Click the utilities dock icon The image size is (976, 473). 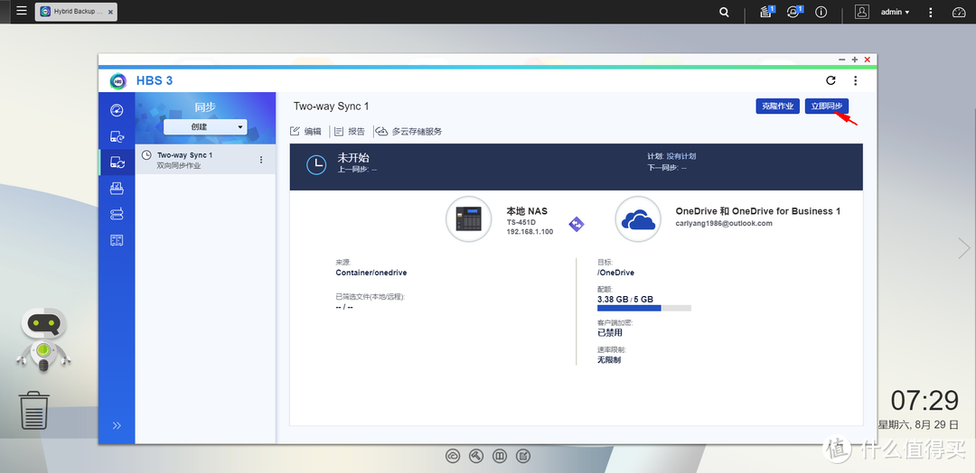(476, 456)
